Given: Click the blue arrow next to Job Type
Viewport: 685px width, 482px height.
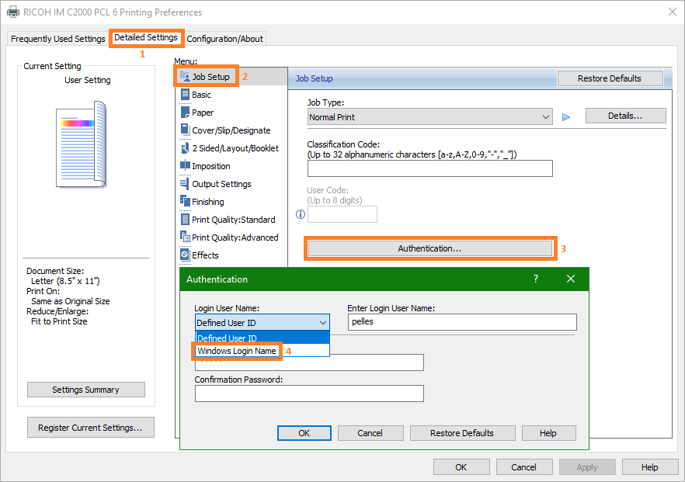Looking at the screenshot, I should point(565,116).
